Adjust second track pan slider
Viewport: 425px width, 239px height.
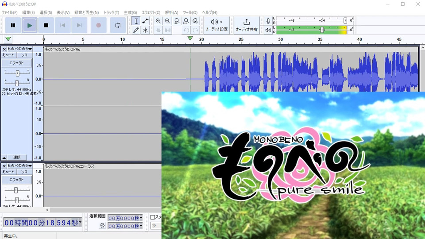point(17,200)
